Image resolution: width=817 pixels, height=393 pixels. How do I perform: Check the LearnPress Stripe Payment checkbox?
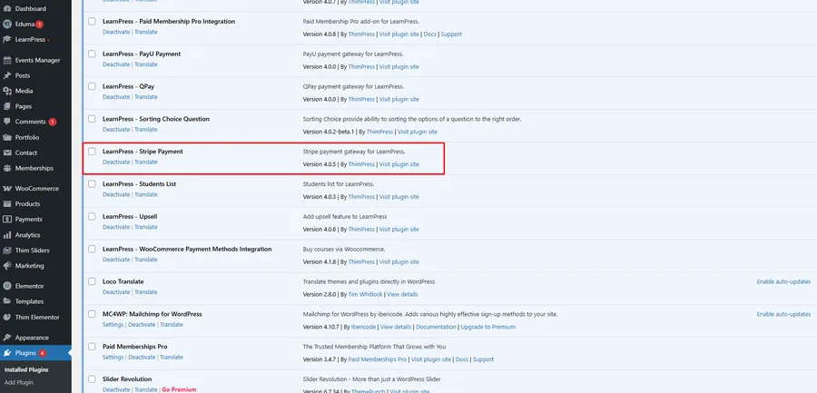pos(92,152)
